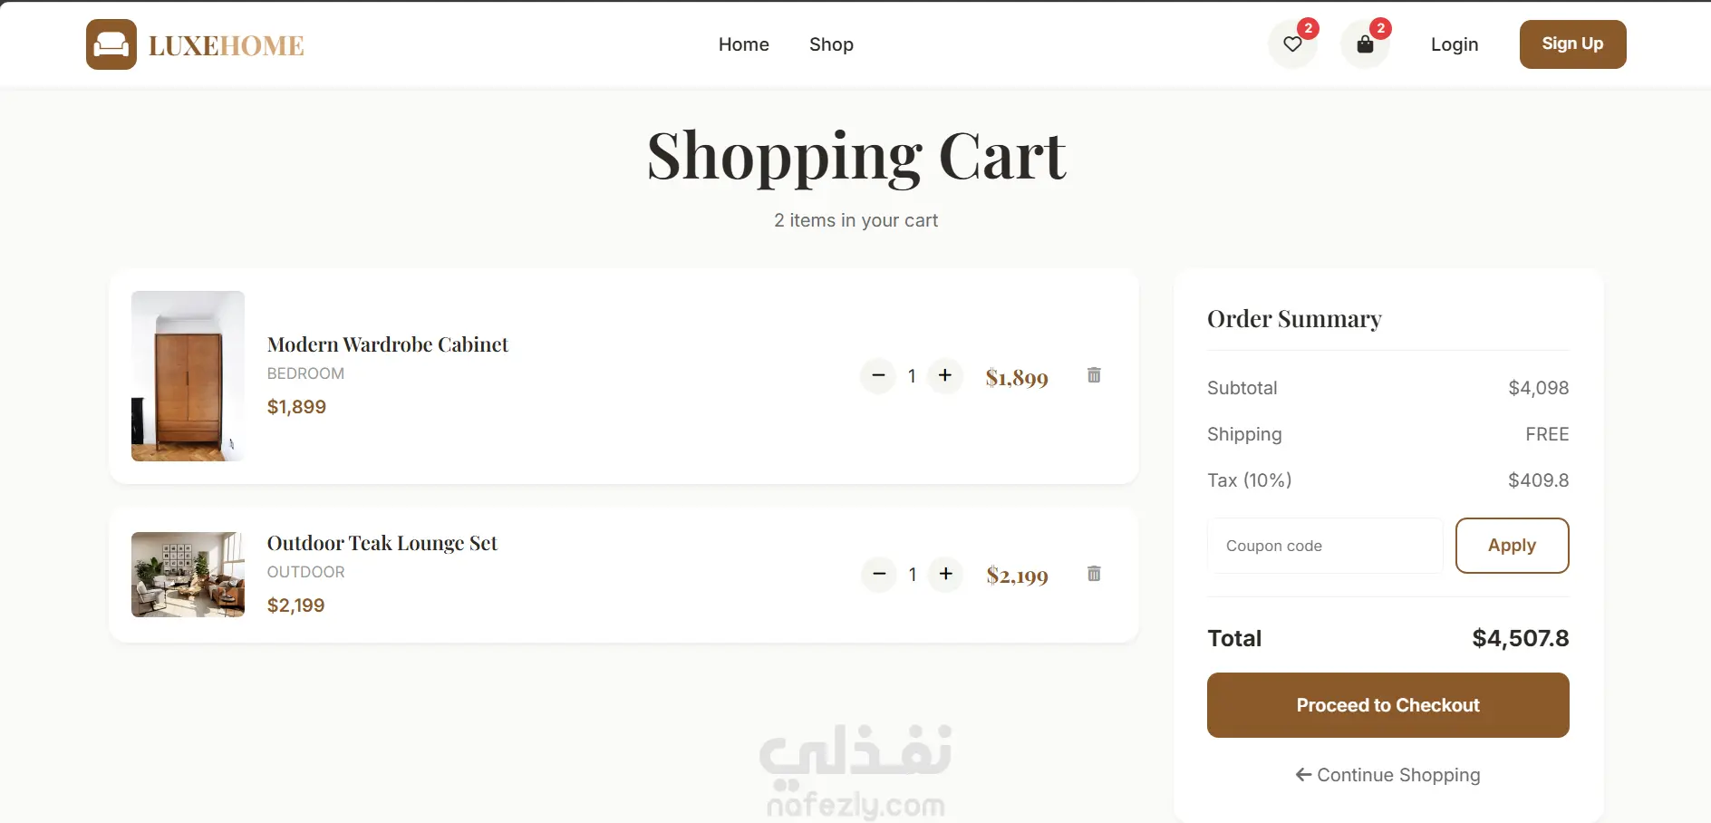Open the wishlist heart icon
The height and width of the screenshot is (823, 1711).
pos(1292,44)
